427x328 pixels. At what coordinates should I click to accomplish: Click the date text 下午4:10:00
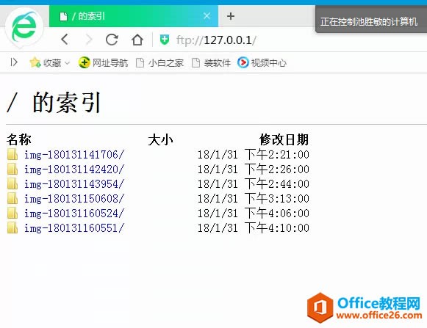(276, 228)
